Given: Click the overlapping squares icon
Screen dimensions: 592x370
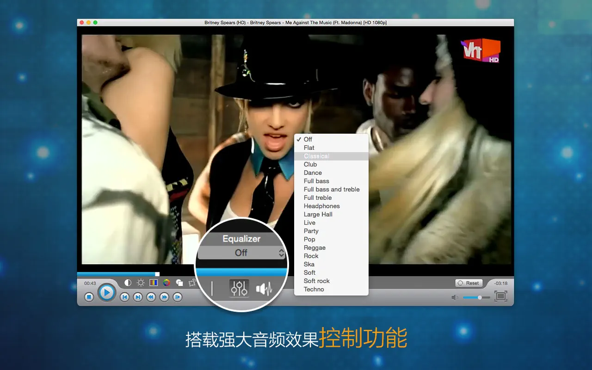Looking at the screenshot, I should tap(179, 283).
